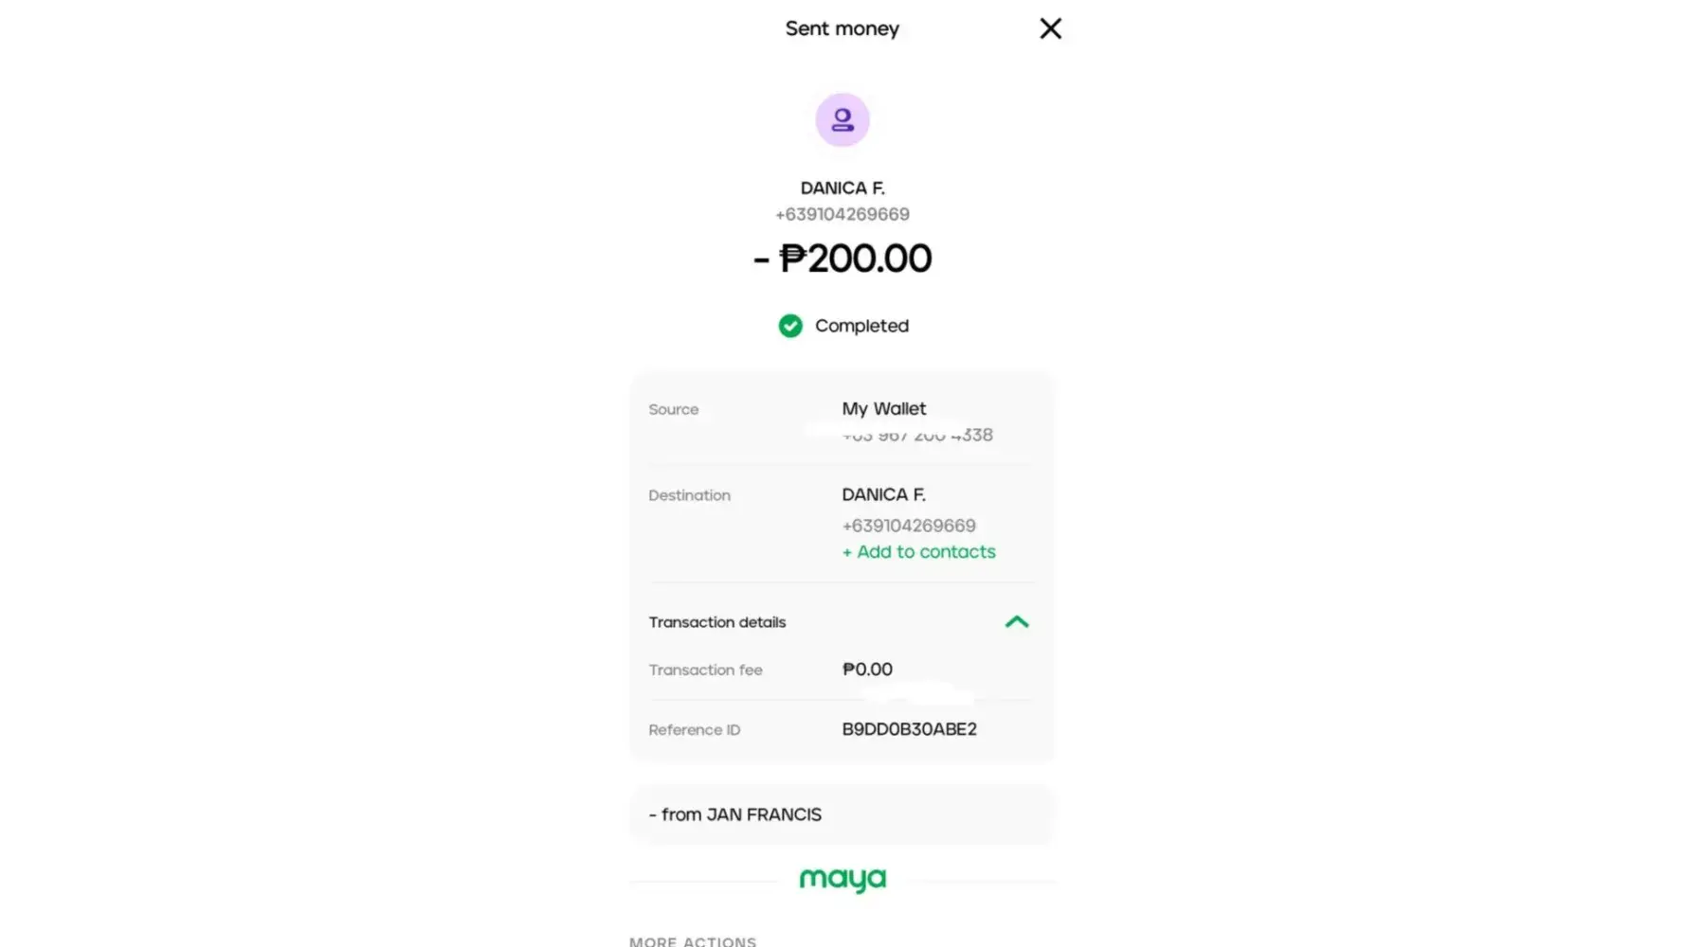This screenshot has width=1685, height=947.
Task: Tap the "from JAN FRANCIS" note
Action: tap(735, 814)
